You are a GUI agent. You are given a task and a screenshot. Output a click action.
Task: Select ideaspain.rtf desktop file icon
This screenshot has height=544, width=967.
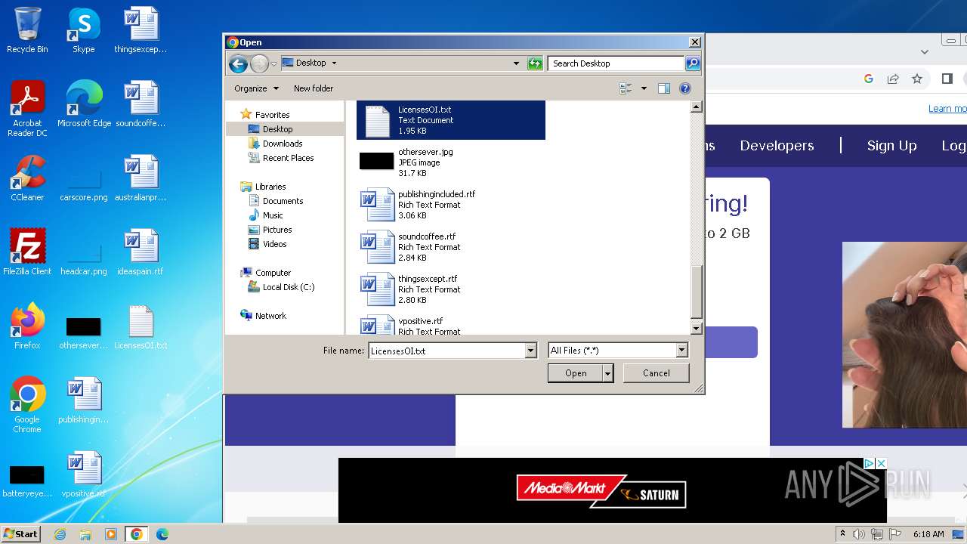tap(141, 252)
